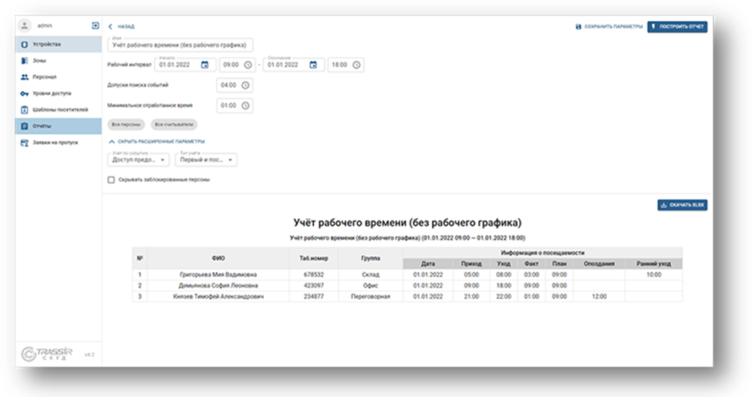Open Уровни доступа in the sidebar
The height and width of the screenshot is (397, 752).
(x=59, y=93)
